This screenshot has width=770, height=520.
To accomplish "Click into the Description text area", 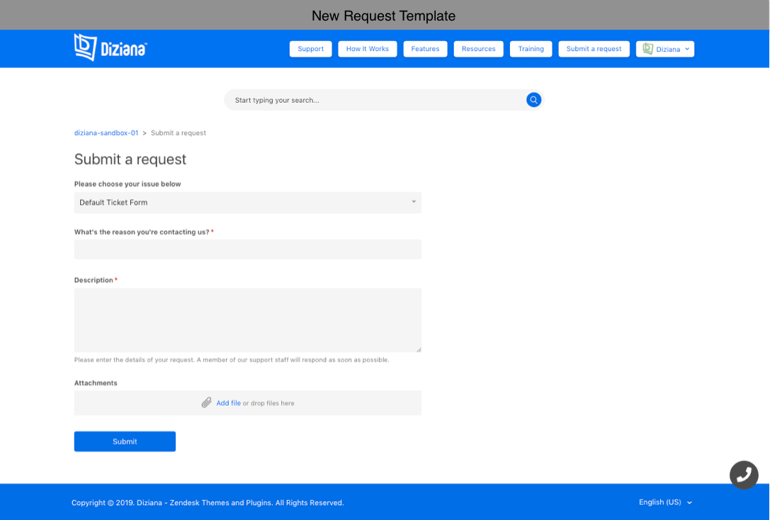I will pos(247,320).
